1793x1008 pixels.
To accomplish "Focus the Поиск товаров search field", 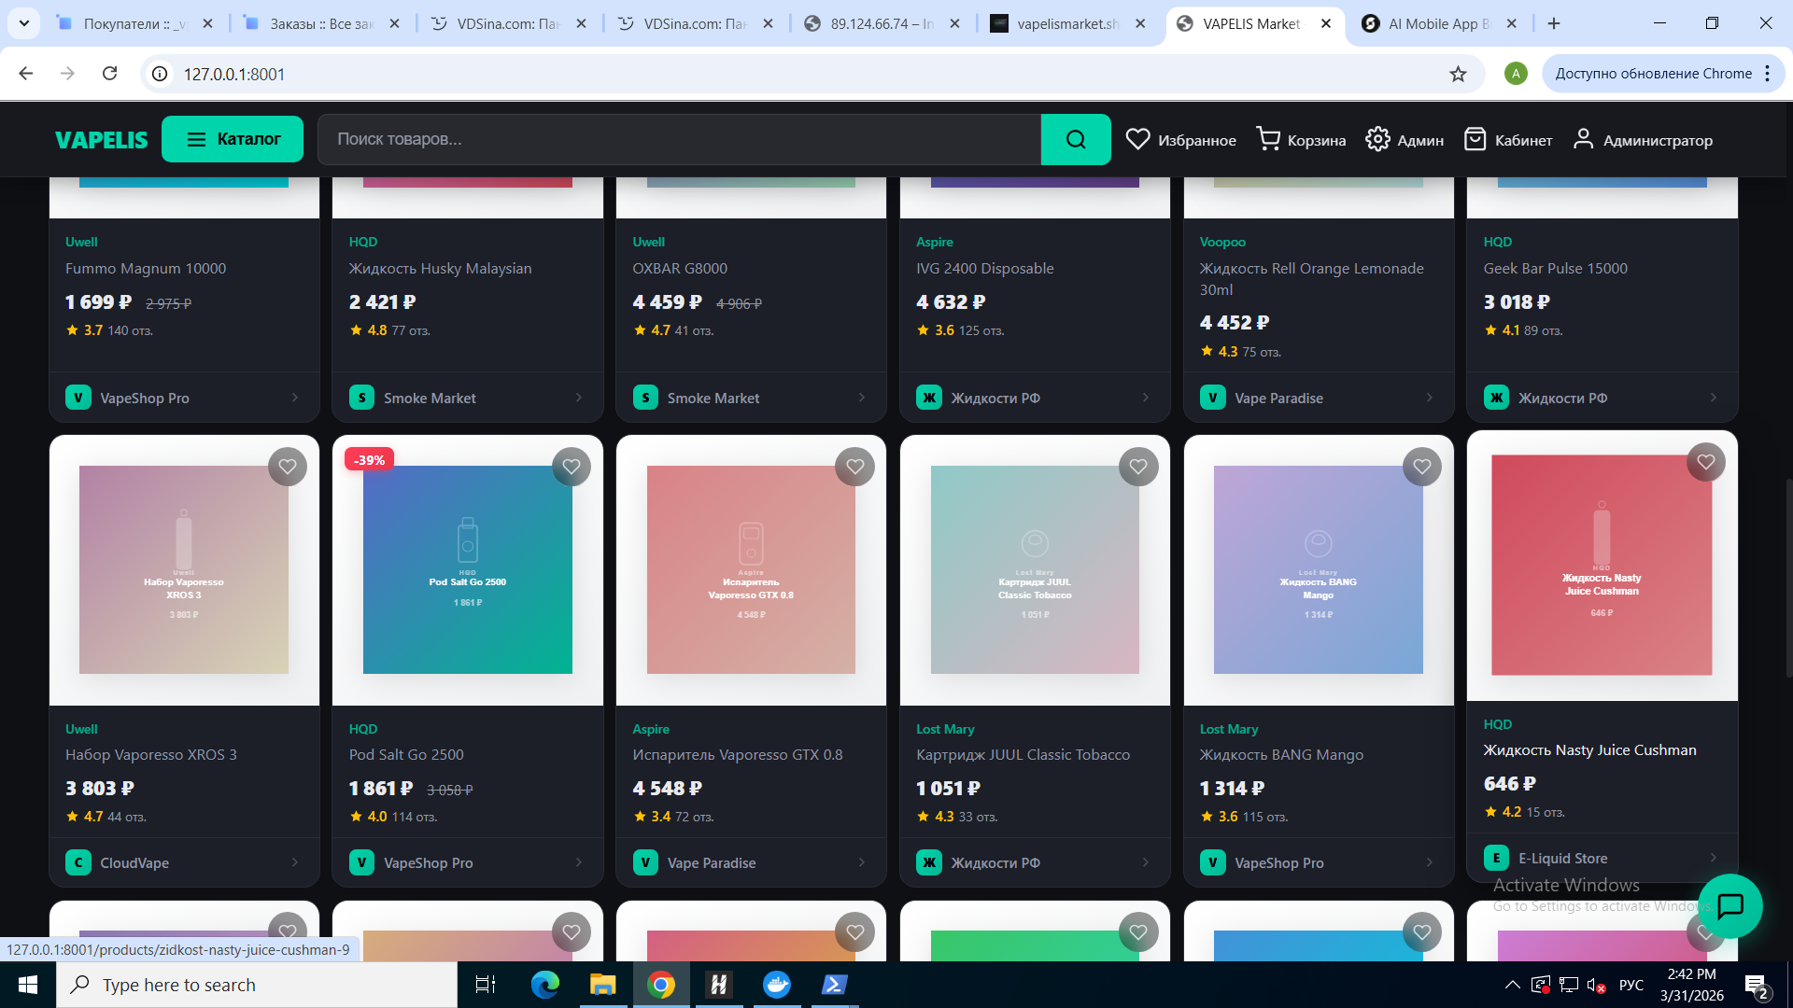I will pos(679,139).
